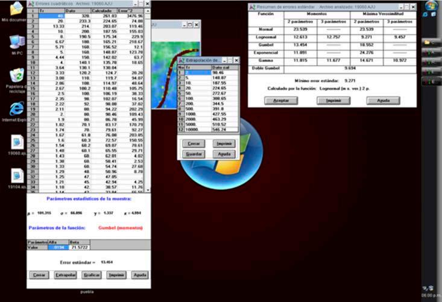Select the highlighted Tr cell in row 1
The image size is (442, 302).
point(52,16)
